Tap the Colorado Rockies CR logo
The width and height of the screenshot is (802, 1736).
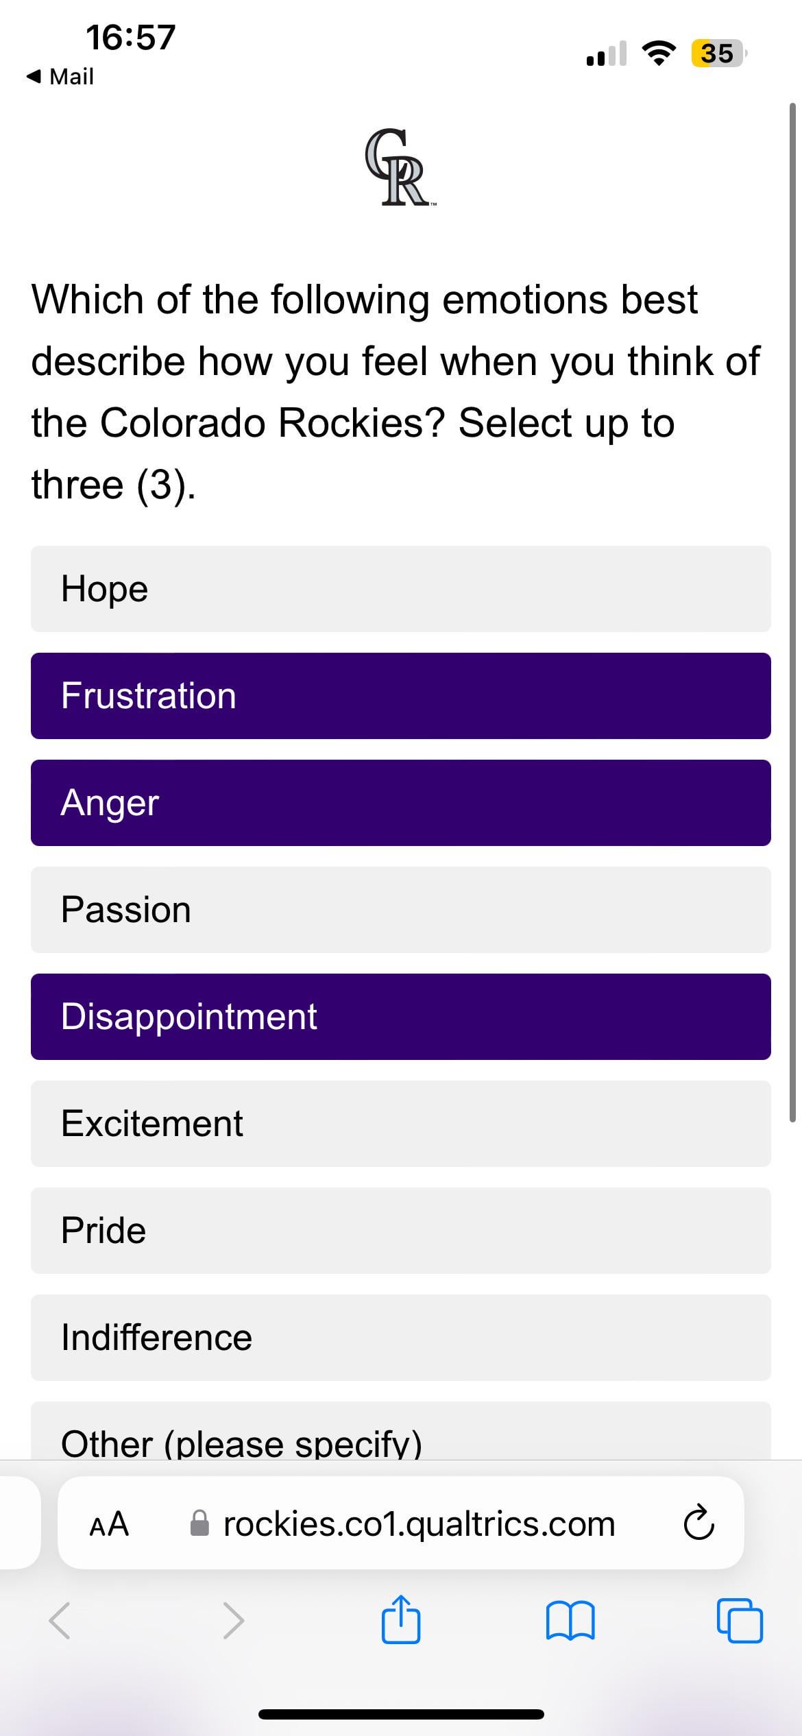[399, 167]
